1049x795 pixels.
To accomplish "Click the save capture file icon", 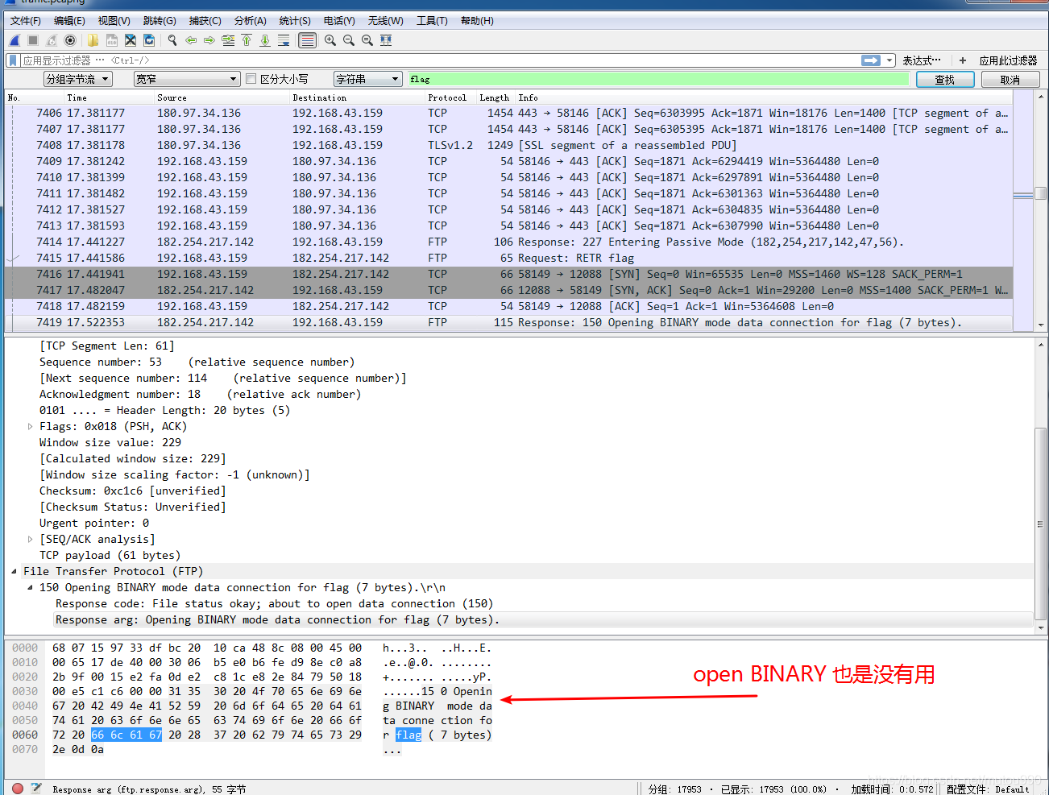I will [112, 40].
